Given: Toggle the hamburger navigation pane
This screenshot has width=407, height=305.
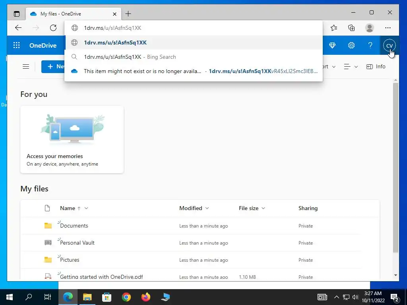Looking at the screenshot, I should pos(26,67).
